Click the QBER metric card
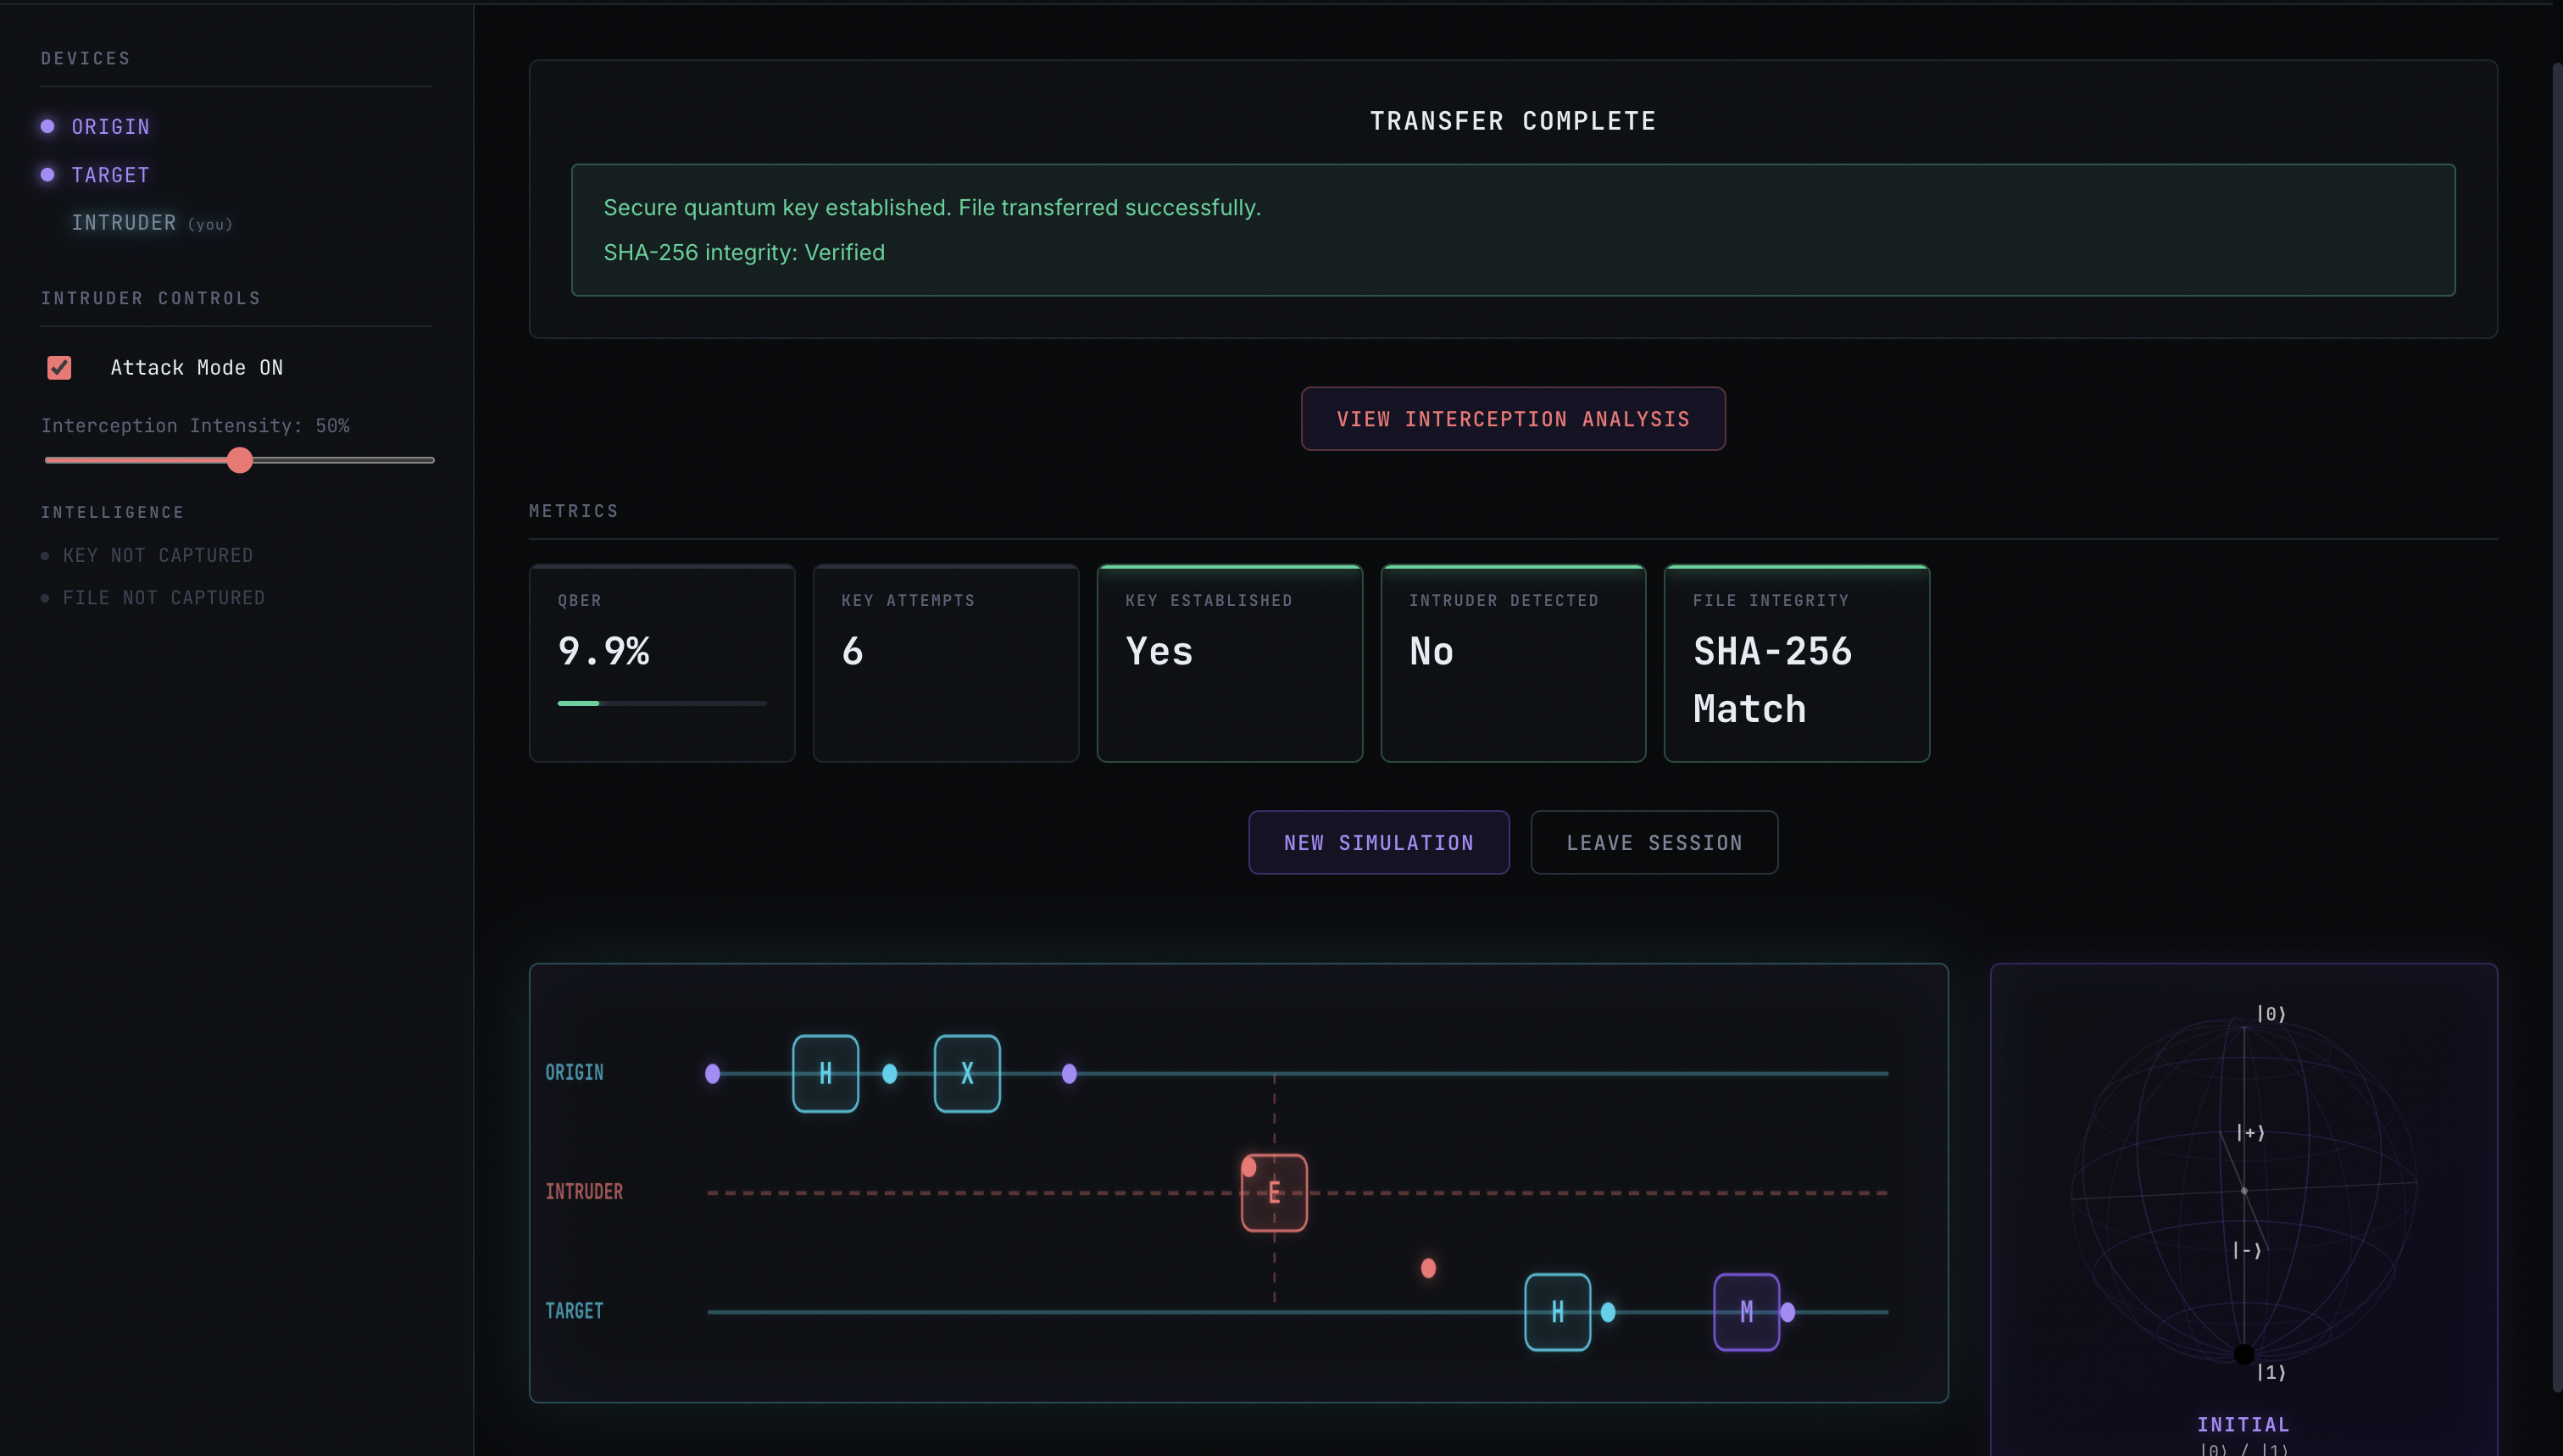 tap(661, 663)
